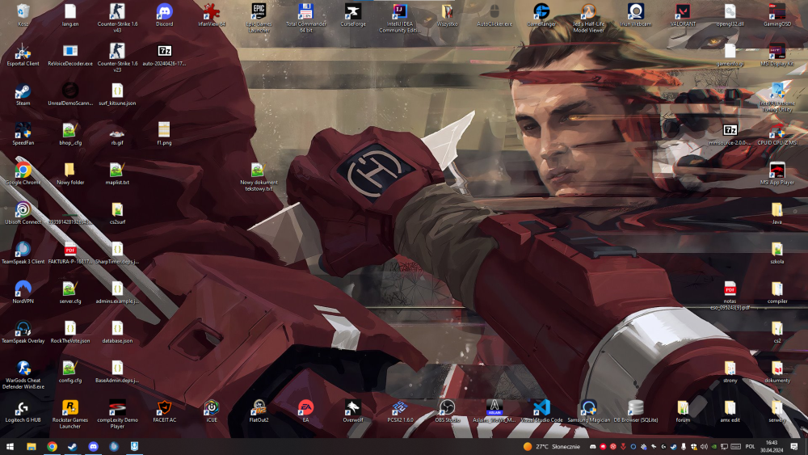
Task: Open the notification center icon
Action: tap(794, 446)
